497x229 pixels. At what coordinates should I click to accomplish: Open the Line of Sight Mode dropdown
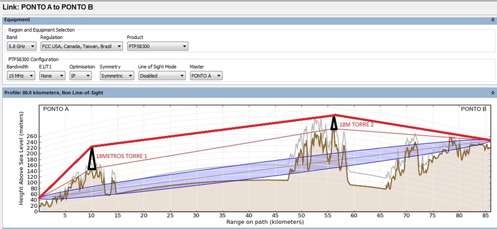pyautogui.click(x=162, y=76)
